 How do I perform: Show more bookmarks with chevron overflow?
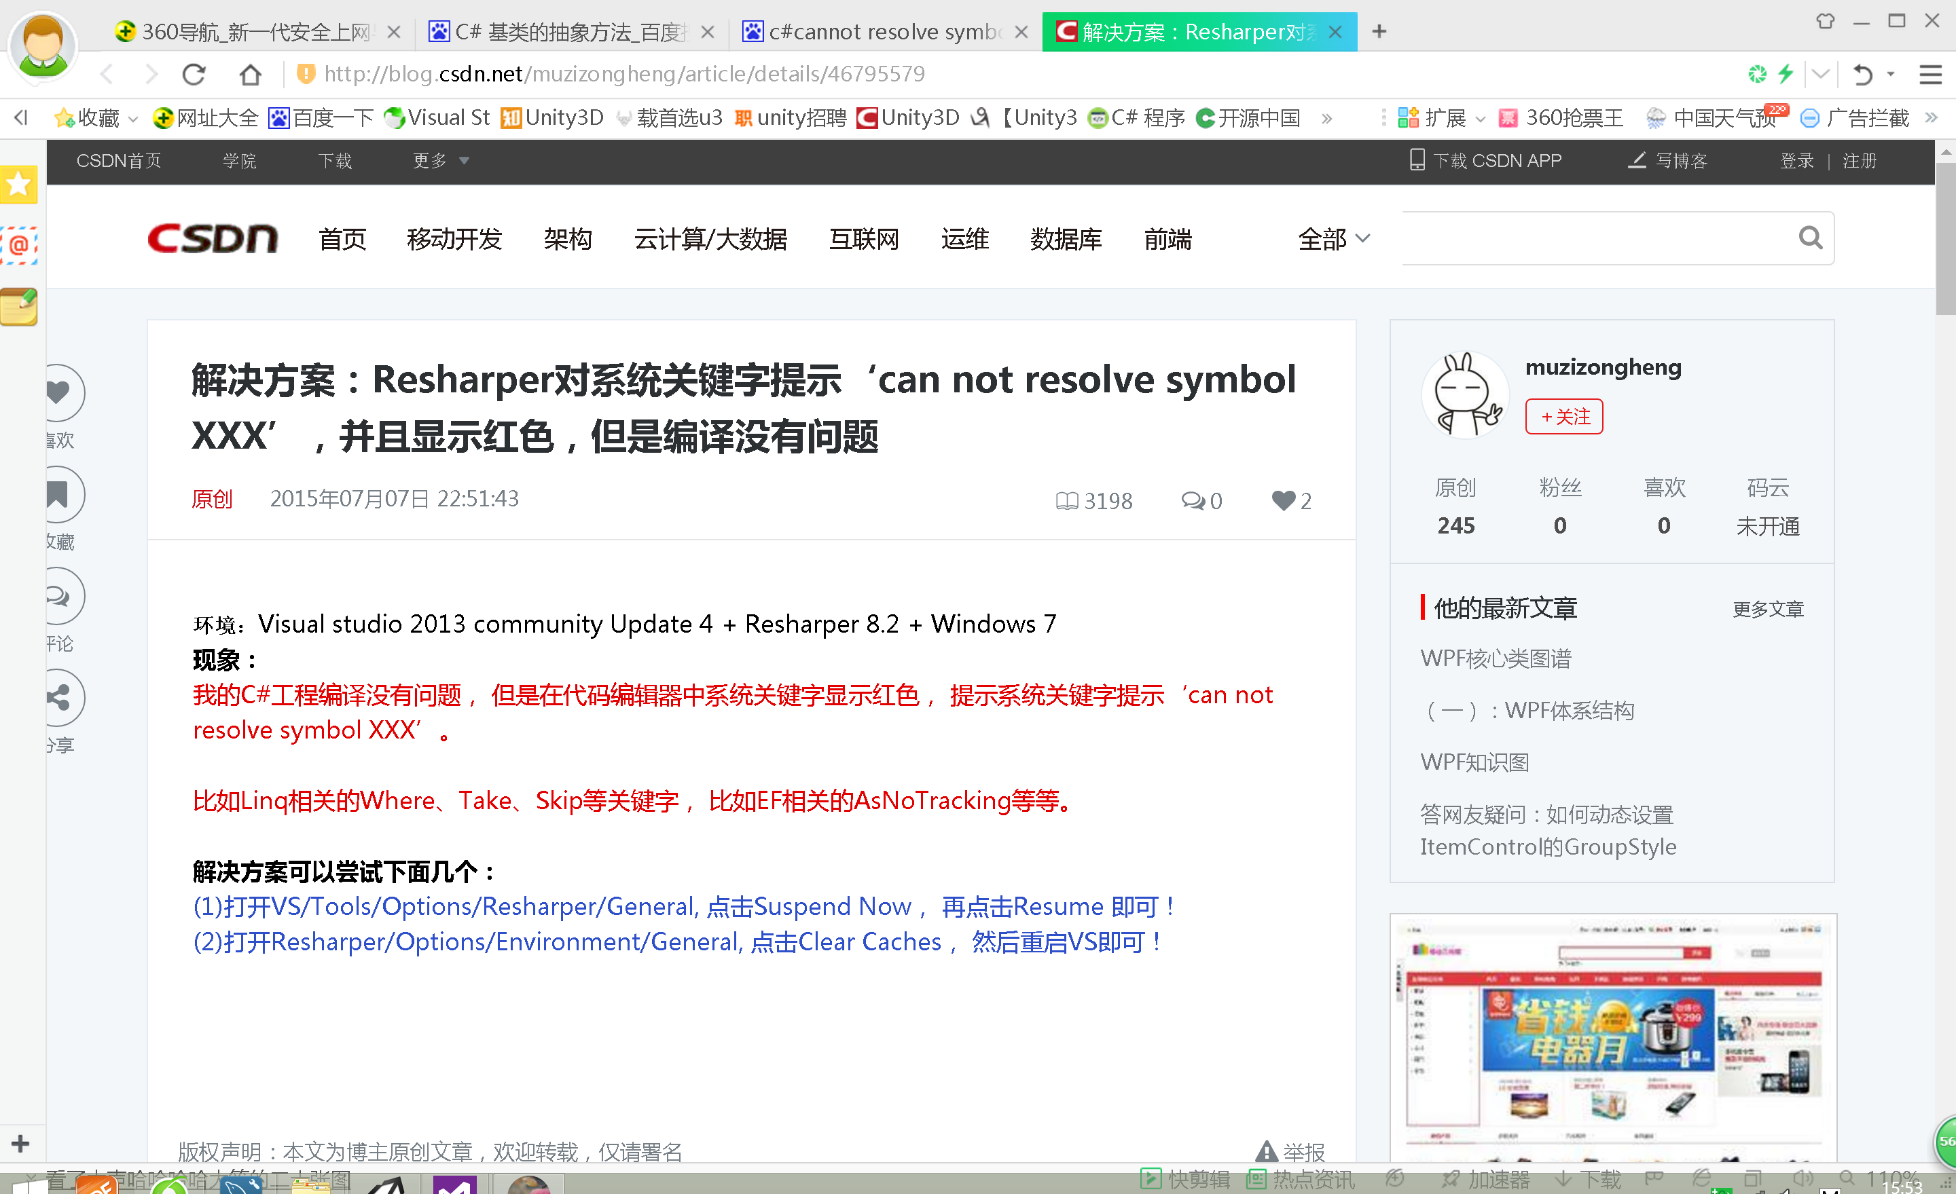coord(1326,119)
